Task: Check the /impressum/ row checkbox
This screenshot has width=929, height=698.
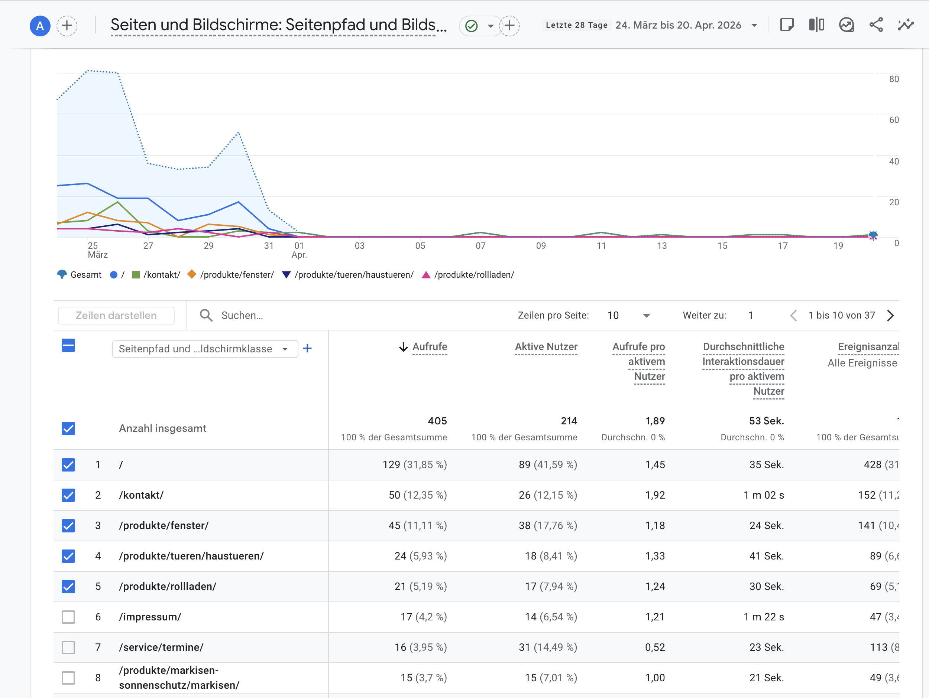Action: [68, 617]
